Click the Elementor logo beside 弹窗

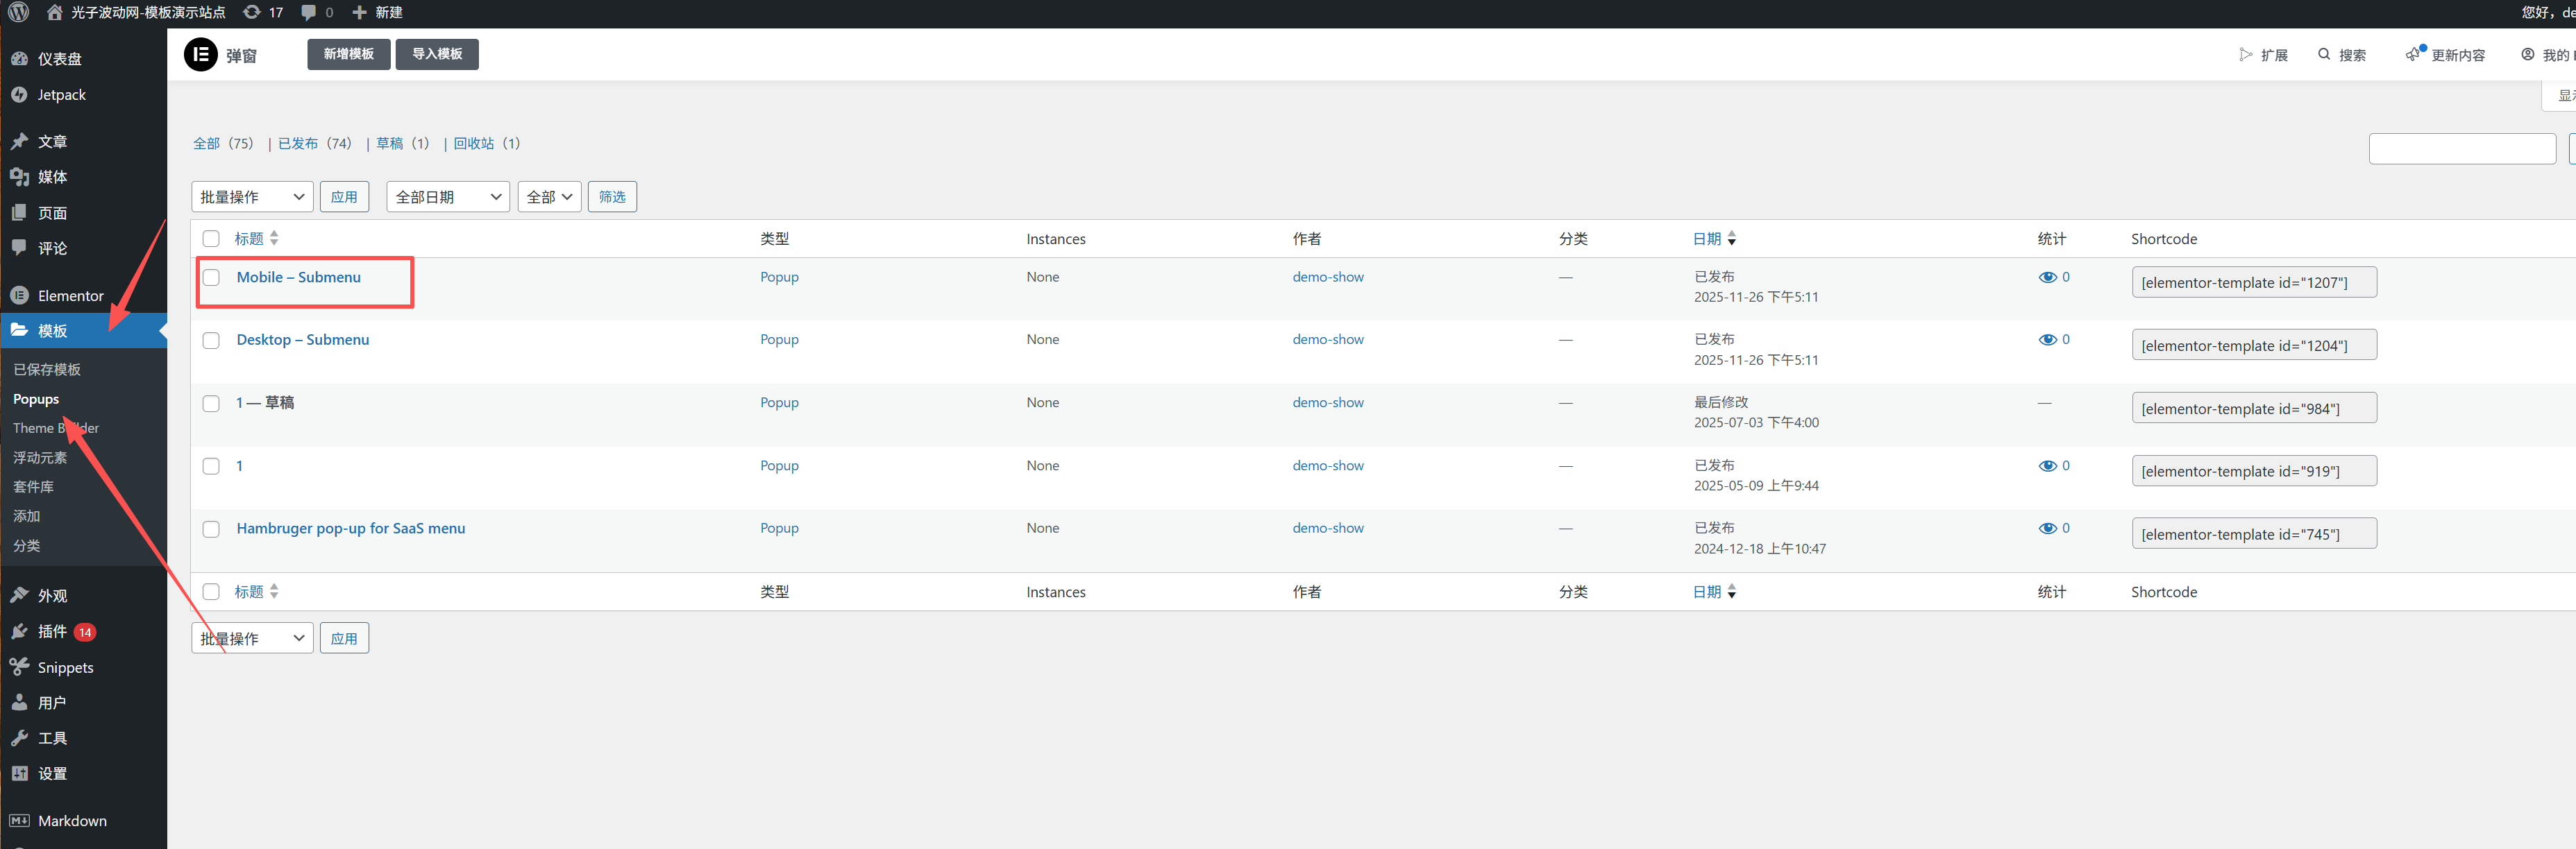200,54
